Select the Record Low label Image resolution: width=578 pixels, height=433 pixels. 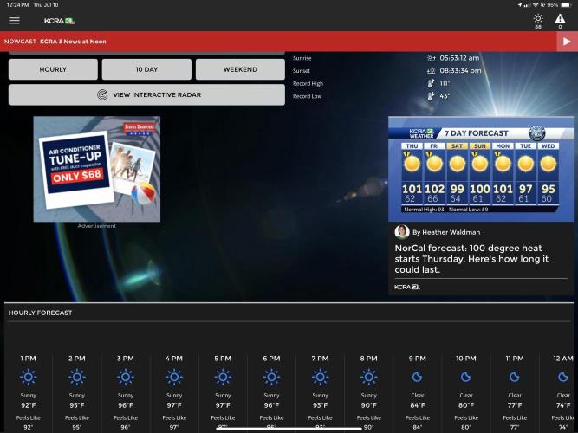(x=307, y=96)
